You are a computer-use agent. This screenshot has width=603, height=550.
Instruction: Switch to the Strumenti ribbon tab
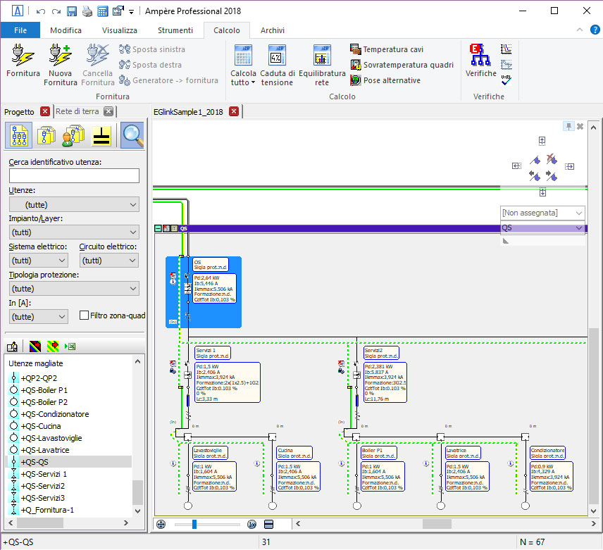[175, 30]
